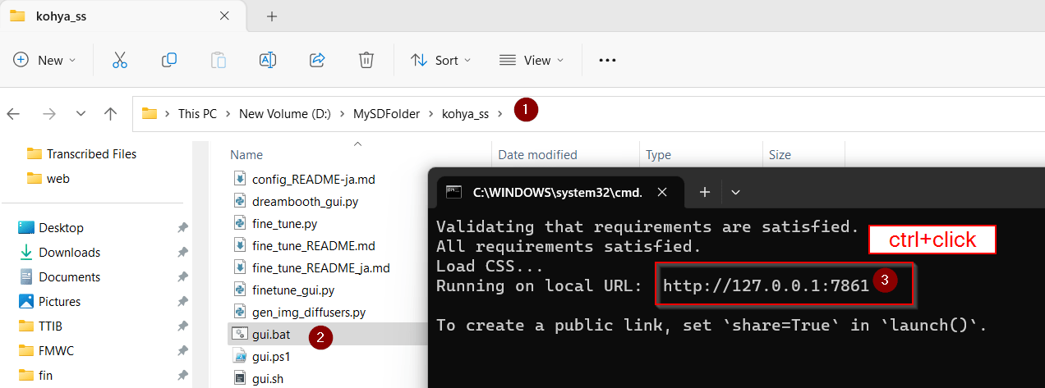Click the Copy icon in toolbar
This screenshot has height=388, width=1045.
(x=169, y=60)
